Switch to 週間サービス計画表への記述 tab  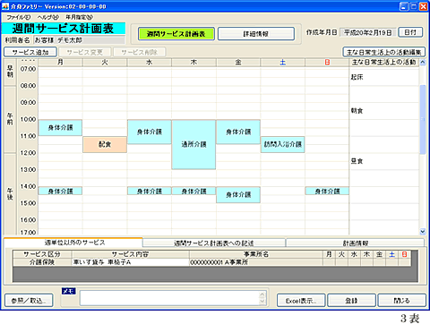coord(214,243)
